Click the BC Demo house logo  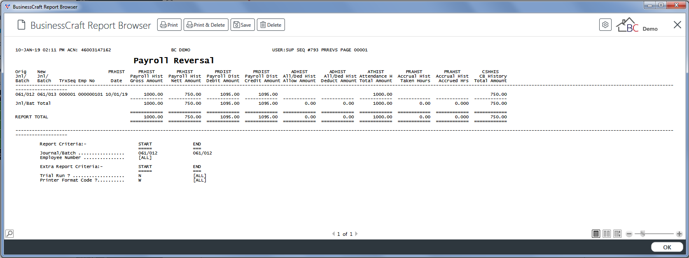637,25
